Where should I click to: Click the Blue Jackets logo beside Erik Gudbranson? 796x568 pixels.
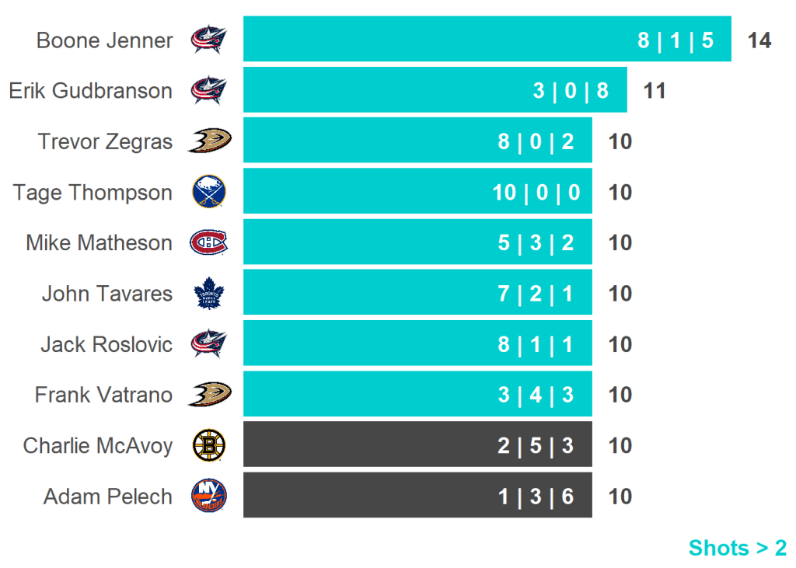coord(208,90)
